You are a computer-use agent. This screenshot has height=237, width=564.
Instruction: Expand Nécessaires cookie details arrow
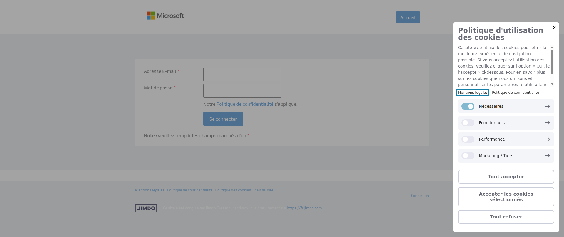[x=547, y=106]
